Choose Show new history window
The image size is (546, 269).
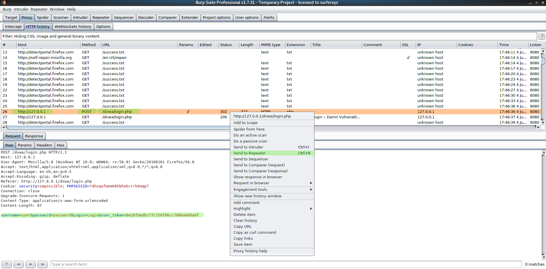(x=272, y=196)
